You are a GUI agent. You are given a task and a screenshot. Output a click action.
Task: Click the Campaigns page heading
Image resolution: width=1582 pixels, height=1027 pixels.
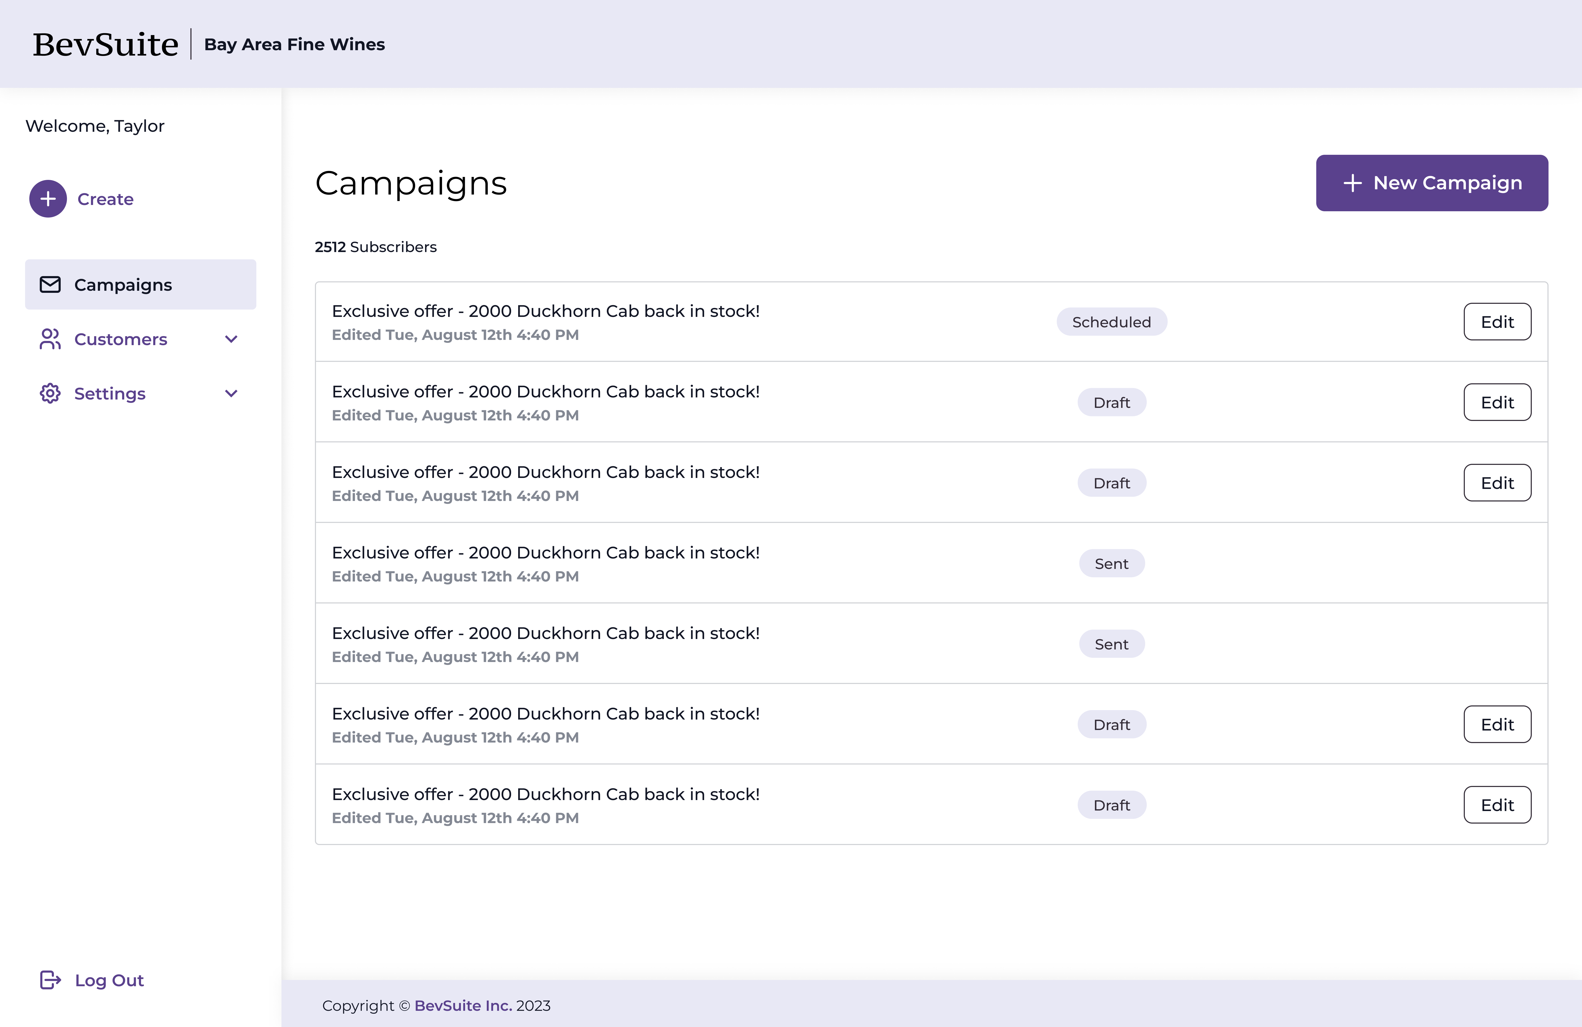point(411,183)
